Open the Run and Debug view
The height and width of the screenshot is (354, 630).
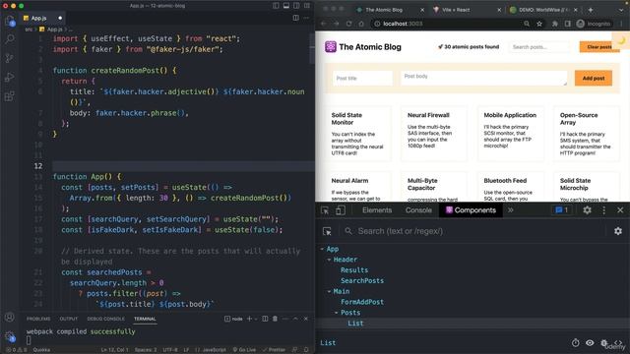click(x=10, y=77)
